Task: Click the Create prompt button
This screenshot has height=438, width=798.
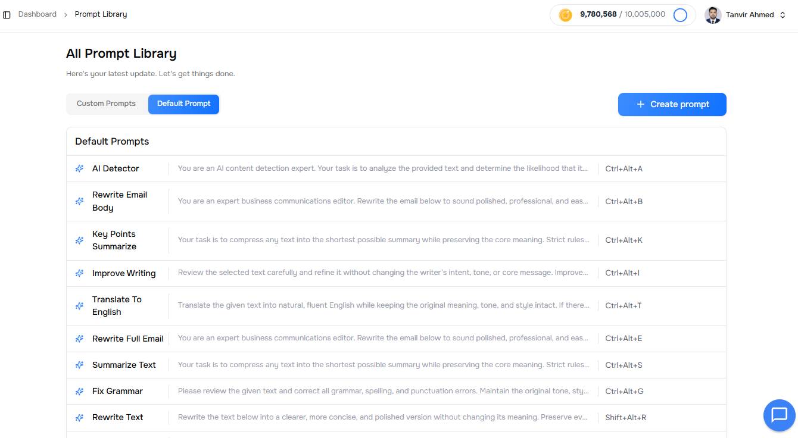Action: [672, 104]
